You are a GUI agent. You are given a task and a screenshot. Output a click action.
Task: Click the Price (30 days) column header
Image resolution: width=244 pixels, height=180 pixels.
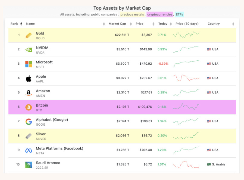point(187,24)
